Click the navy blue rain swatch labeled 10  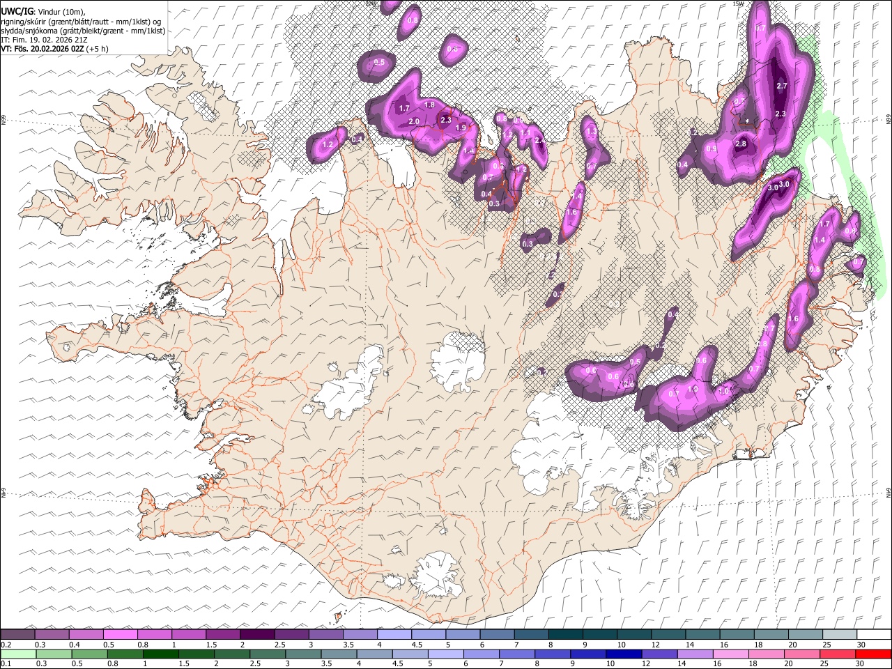coord(624,654)
